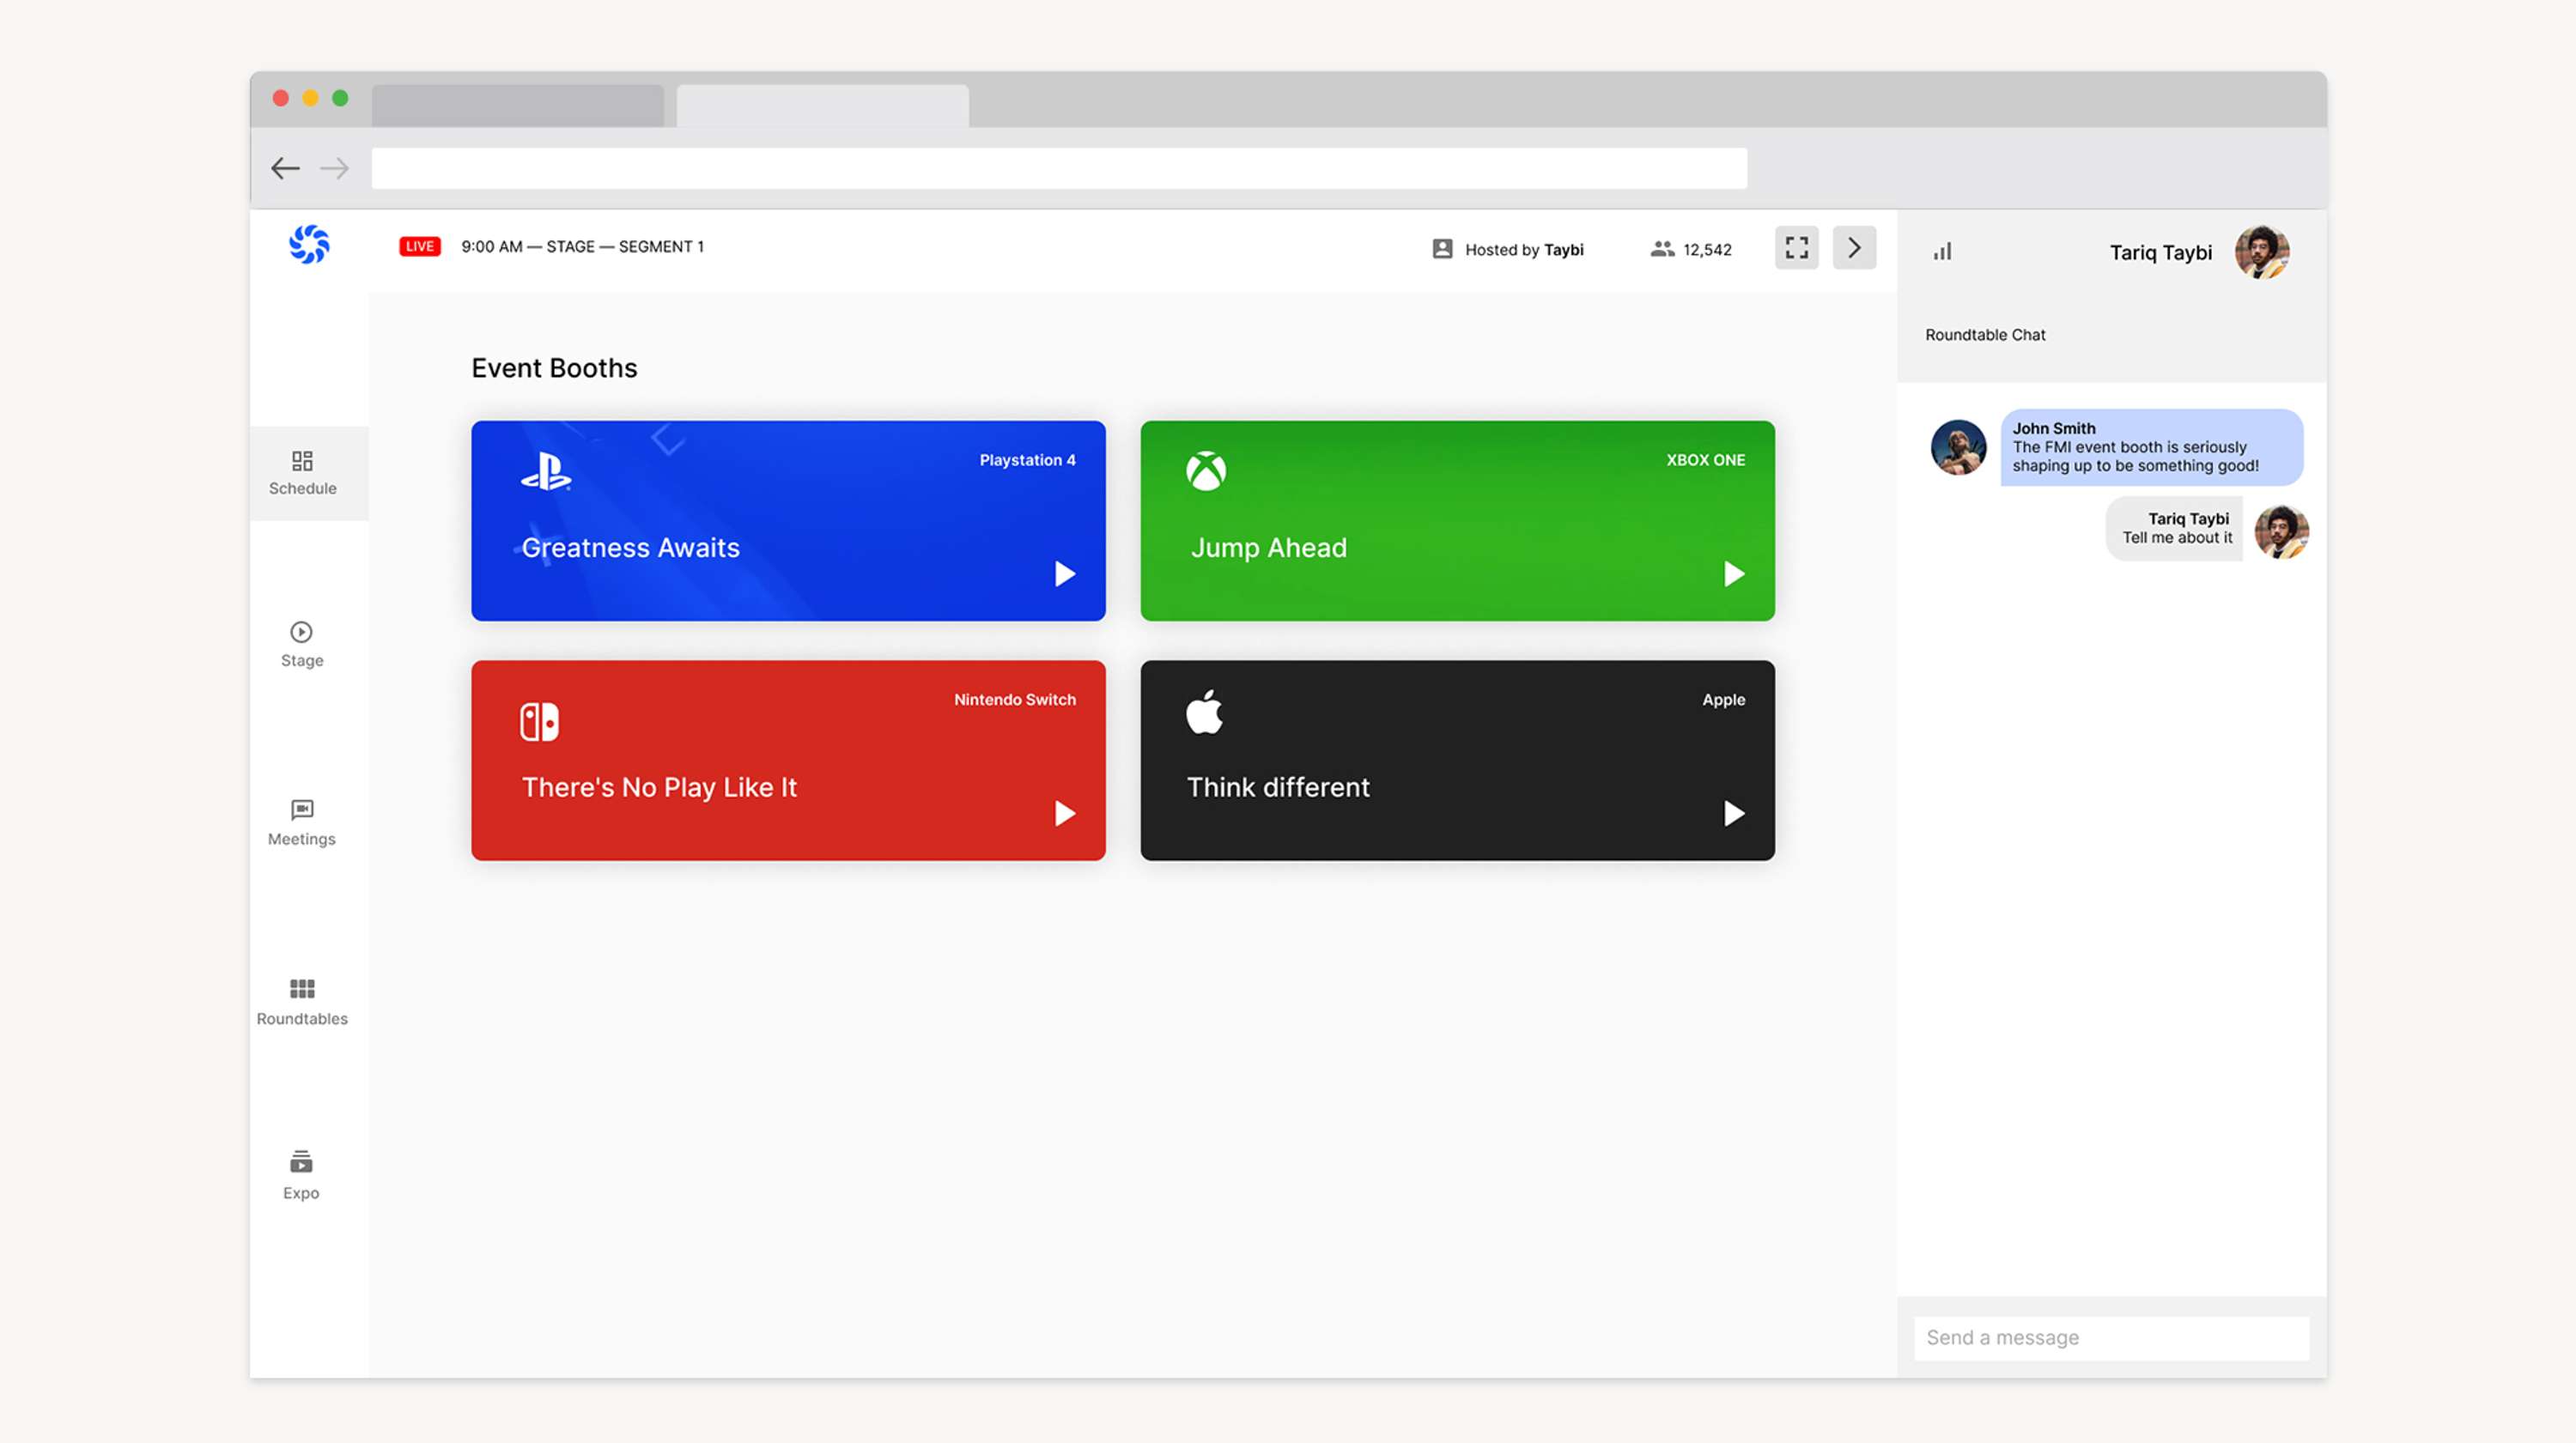Play the Jump Ahead booth

(1734, 574)
